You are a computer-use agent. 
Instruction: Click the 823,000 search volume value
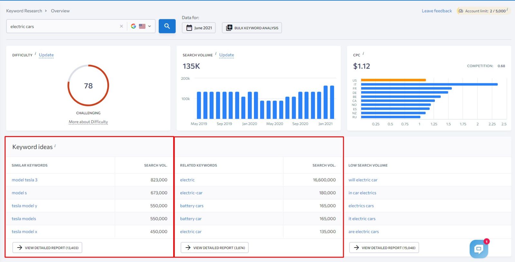pyautogui.click(x=159, y=180)
